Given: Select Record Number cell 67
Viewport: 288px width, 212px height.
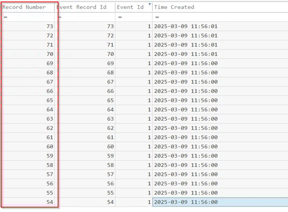Looking at the screenshot, I should (28, 82).
